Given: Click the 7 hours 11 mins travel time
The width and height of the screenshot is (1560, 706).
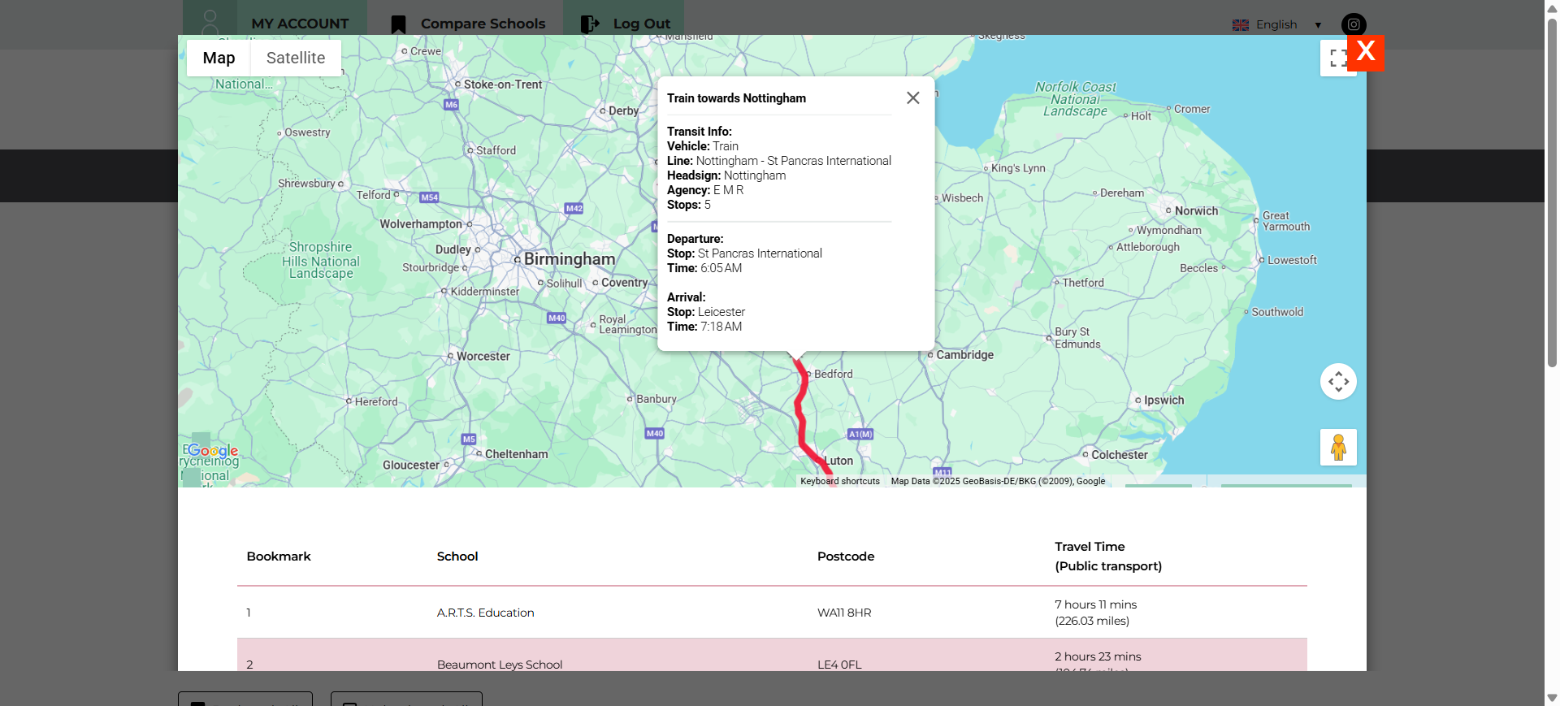Looking at the screenshot, I should click(x=1095, y=604).
